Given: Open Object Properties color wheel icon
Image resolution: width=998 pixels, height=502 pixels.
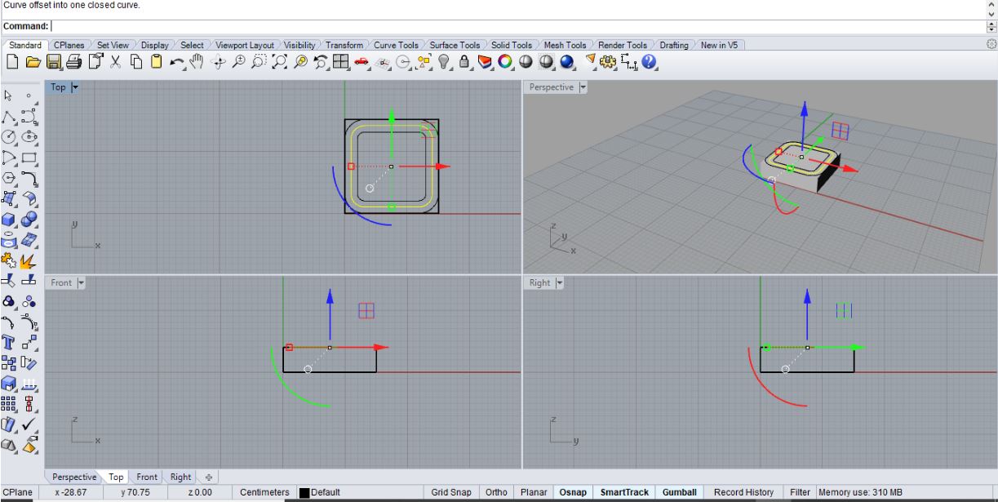Looking at the screenshot, I should tap(505, 61).
